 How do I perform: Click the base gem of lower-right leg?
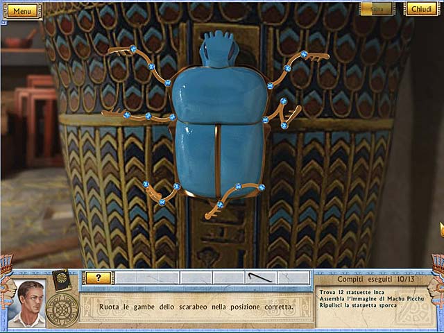[238, 187]
